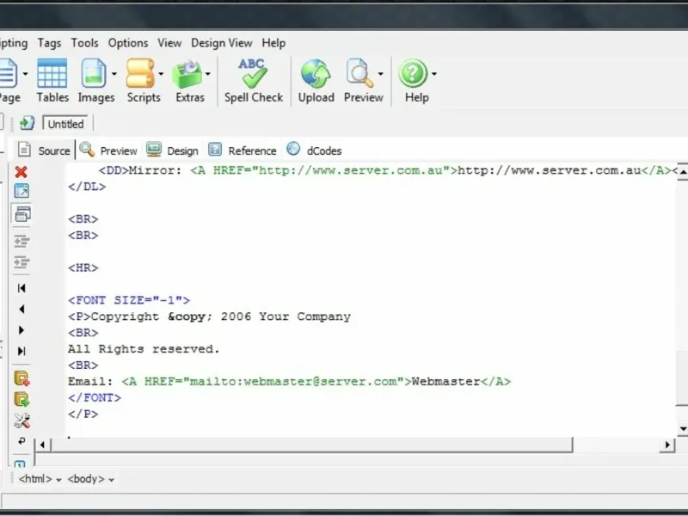Click the Upload globe icon
This screenshot has width=688, height=516.
coord(316,73)
